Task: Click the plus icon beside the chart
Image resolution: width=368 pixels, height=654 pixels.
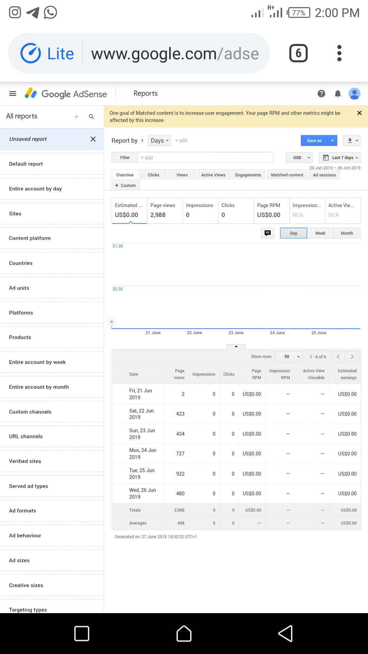Action: pyautogui.click(x=111, y=322)
